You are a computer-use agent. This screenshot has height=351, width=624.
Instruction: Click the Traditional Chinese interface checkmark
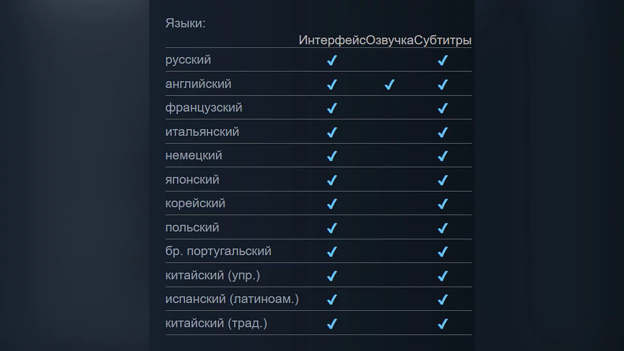pyautogui.click(x=332, y=324)
